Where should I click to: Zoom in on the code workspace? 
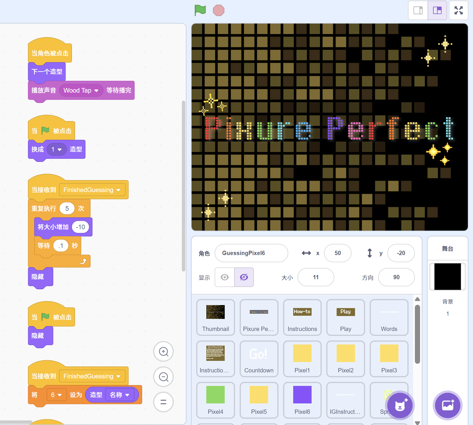point(163,351)
